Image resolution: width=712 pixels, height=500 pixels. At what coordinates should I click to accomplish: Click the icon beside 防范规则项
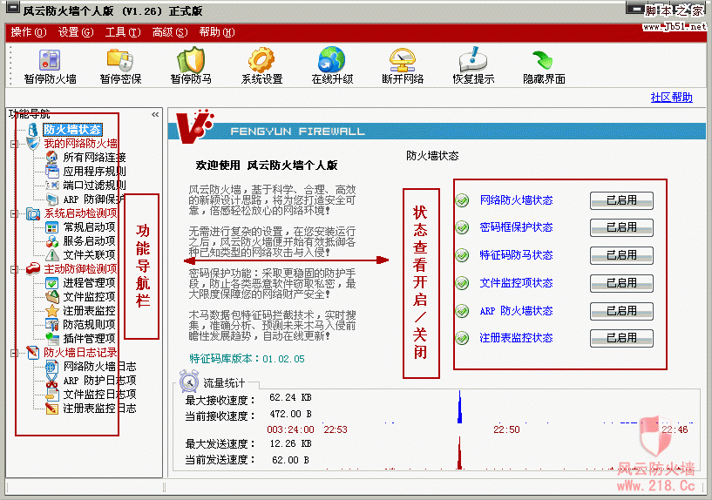pyautogui.click(x=52, y=325)
